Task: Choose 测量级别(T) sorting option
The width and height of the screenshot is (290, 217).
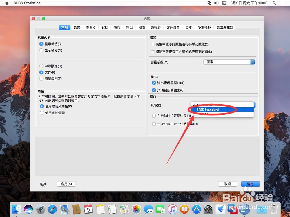Action: click(41, 79)
